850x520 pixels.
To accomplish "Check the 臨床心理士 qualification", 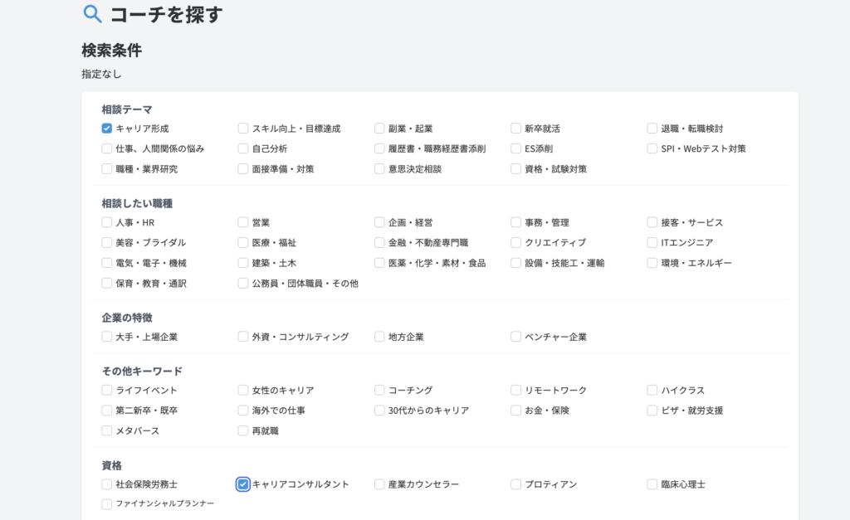I will click(x=652, y=484).
